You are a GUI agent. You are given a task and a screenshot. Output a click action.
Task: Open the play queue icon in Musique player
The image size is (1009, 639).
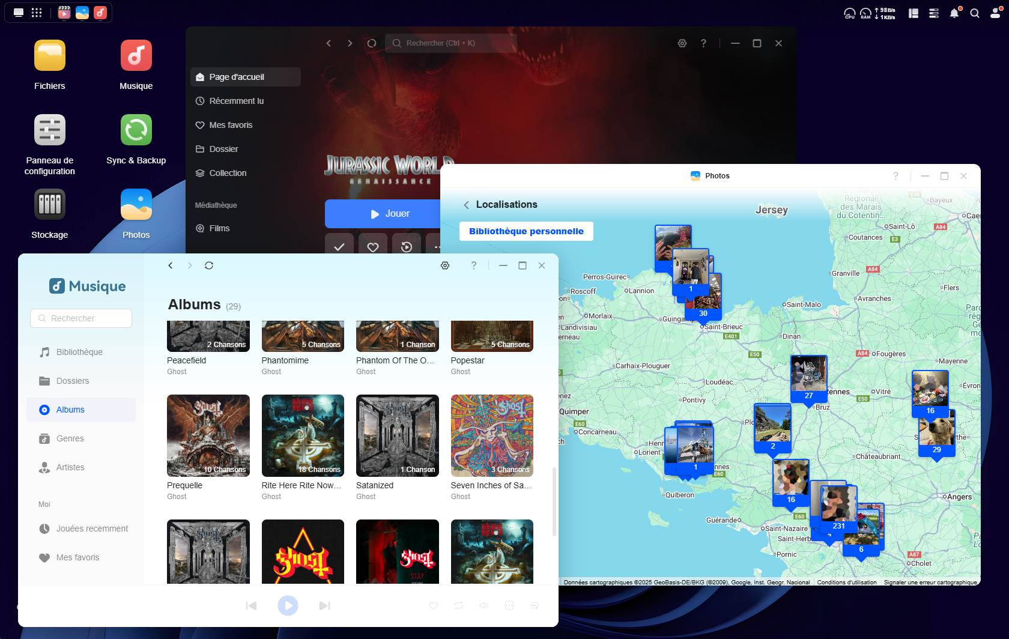pyautogui.click(x=535, y=605)
